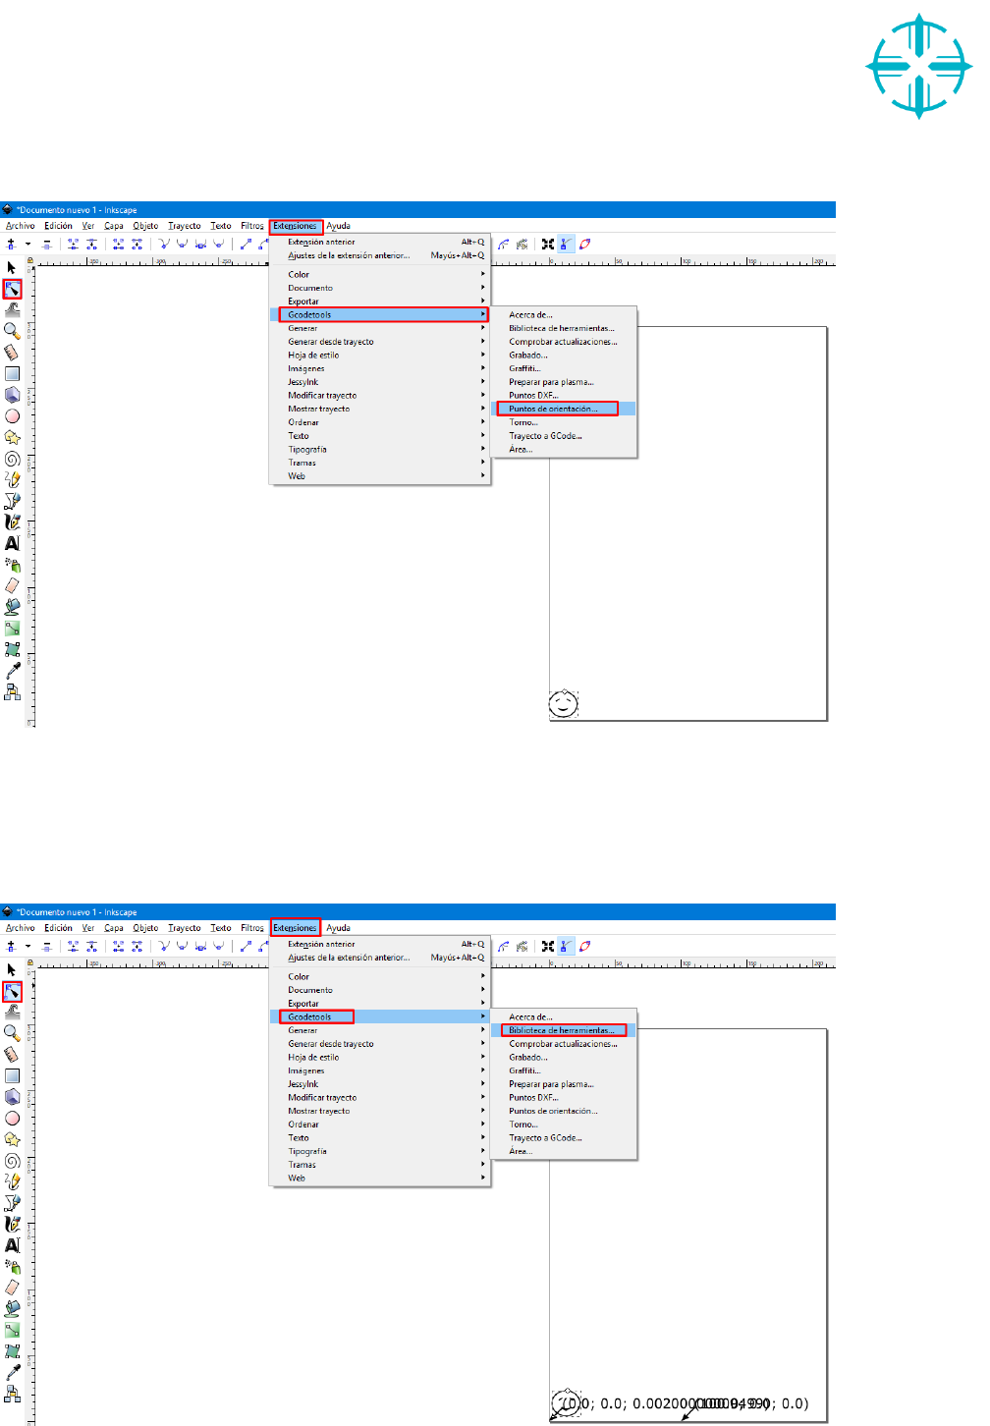Toggle show path outline in upper screenshot
This screenshot has height=1426, width=990.
click(x=585, y=244)
